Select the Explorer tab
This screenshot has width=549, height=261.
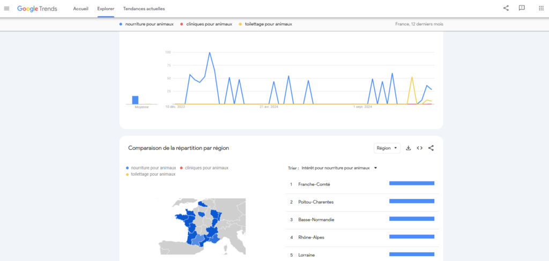pos(106,9)
